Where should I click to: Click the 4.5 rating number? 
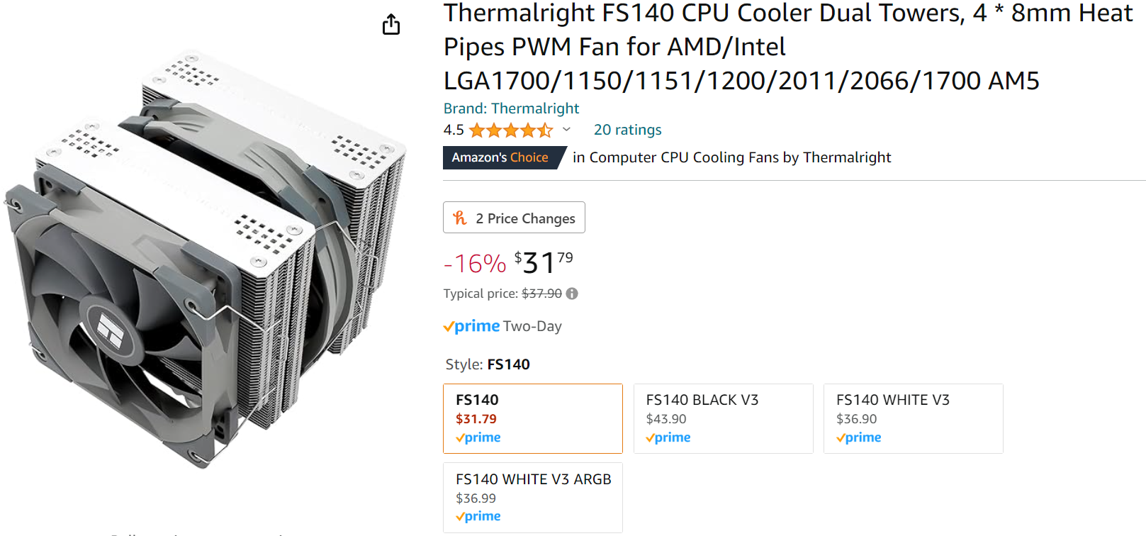454,130
